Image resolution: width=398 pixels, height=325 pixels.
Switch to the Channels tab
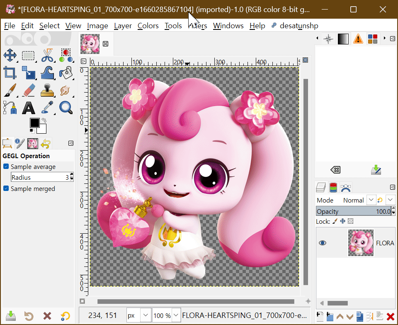(333, 188)
